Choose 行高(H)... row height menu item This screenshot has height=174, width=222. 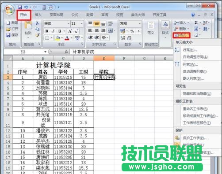coord(190,50)
